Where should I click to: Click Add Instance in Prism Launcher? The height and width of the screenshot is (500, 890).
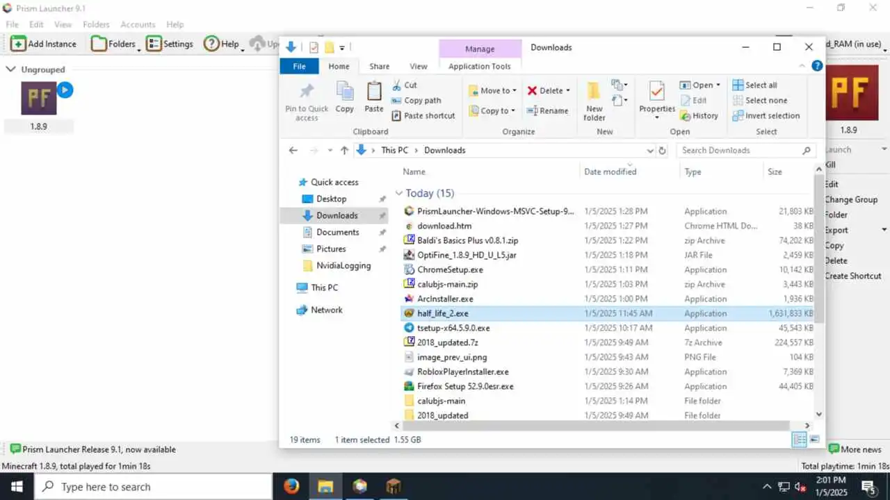tap(43, 44)
